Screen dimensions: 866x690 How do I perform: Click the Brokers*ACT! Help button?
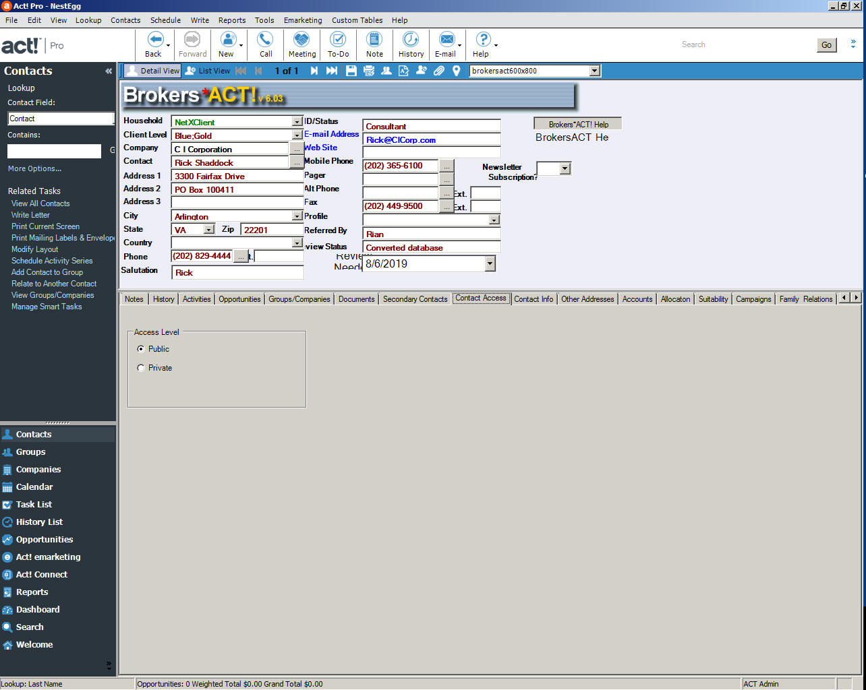[578, 124]
